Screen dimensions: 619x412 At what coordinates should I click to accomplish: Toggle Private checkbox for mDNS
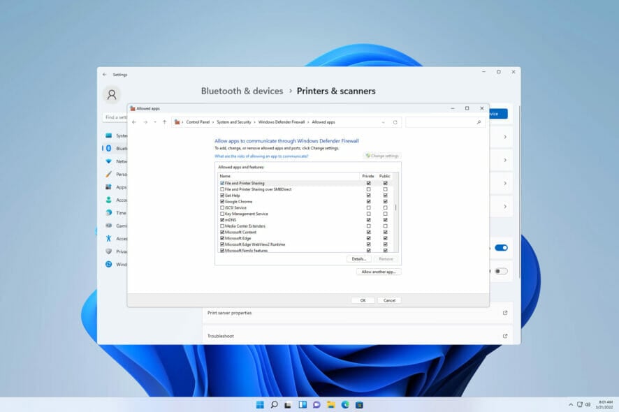pos(369,220)
